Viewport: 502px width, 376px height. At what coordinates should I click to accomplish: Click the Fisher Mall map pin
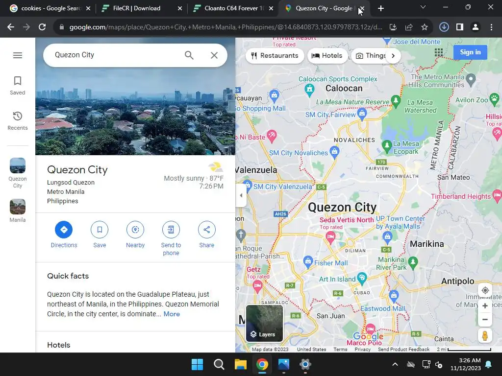[x=308, y=261]
